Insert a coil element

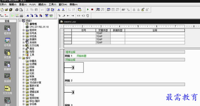click(83, 16)
